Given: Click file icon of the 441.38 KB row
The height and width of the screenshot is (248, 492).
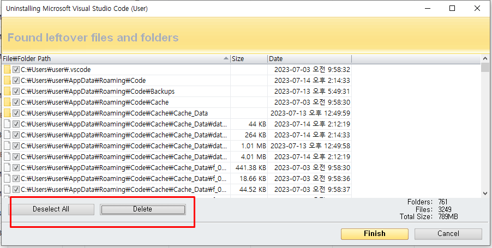Looking at the screenshot, I should 7,168.
